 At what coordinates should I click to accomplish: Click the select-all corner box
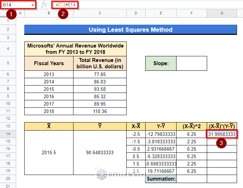coord(8,13)
